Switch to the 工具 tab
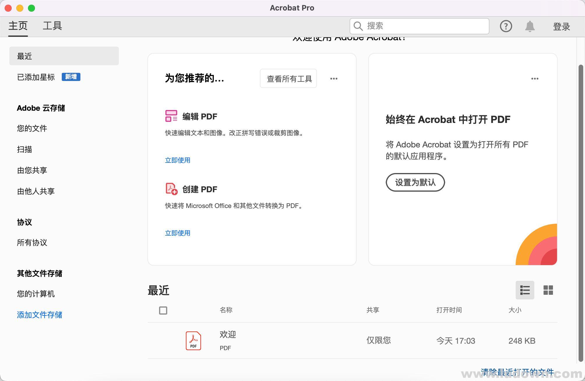The image size is (585, 381). pyautogui.click(x=52, y=26)
